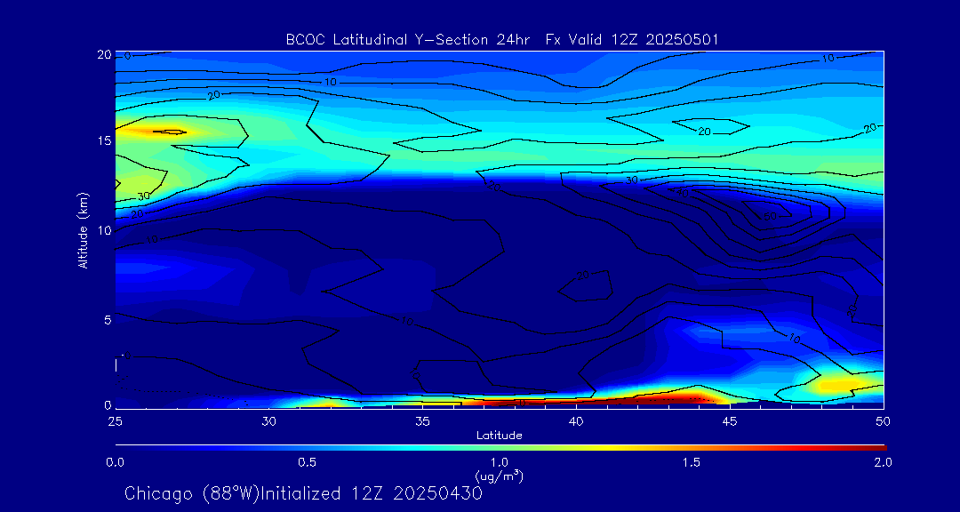Image resolution: width=960 pixels, height=512 pixels.
Task: Click the color bar label "0.5"
Action: click(x=308, y=462)
